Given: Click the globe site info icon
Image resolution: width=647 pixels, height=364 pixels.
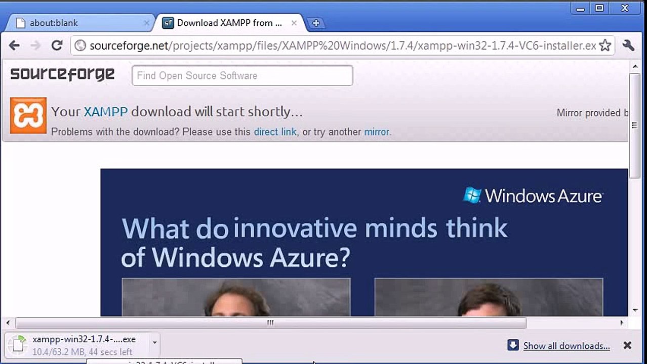Looking at the screenshot, I should pos(80,45).
